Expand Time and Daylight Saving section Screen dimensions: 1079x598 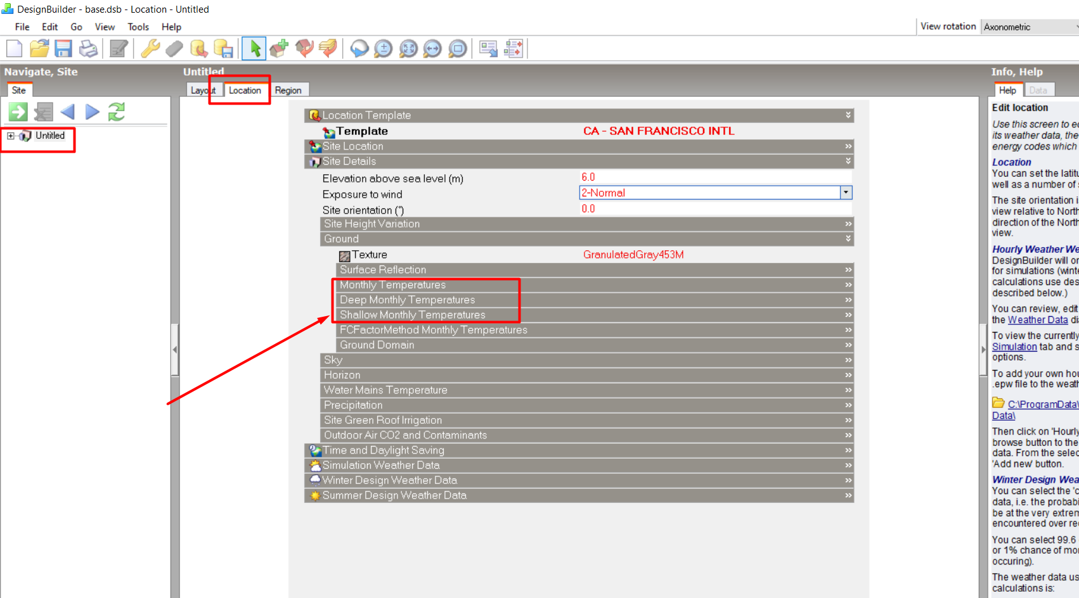coord(579,450)
